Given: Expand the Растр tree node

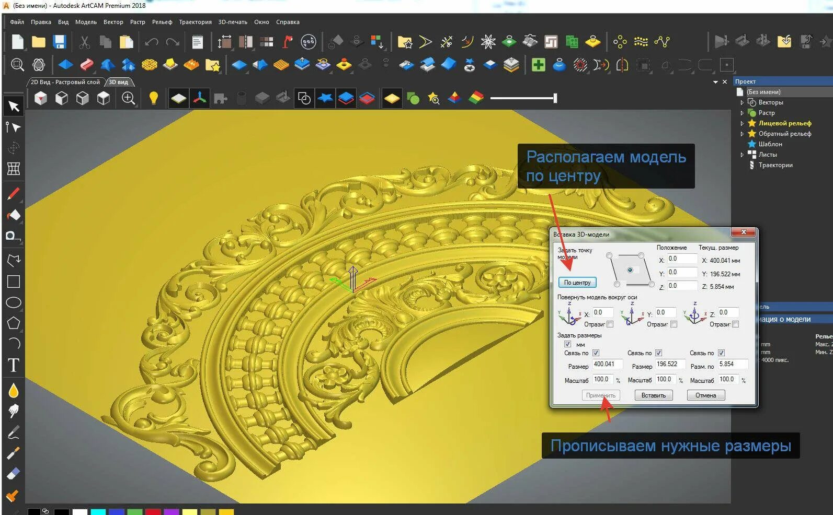Looking at the screenshot, I should point(741,113).
